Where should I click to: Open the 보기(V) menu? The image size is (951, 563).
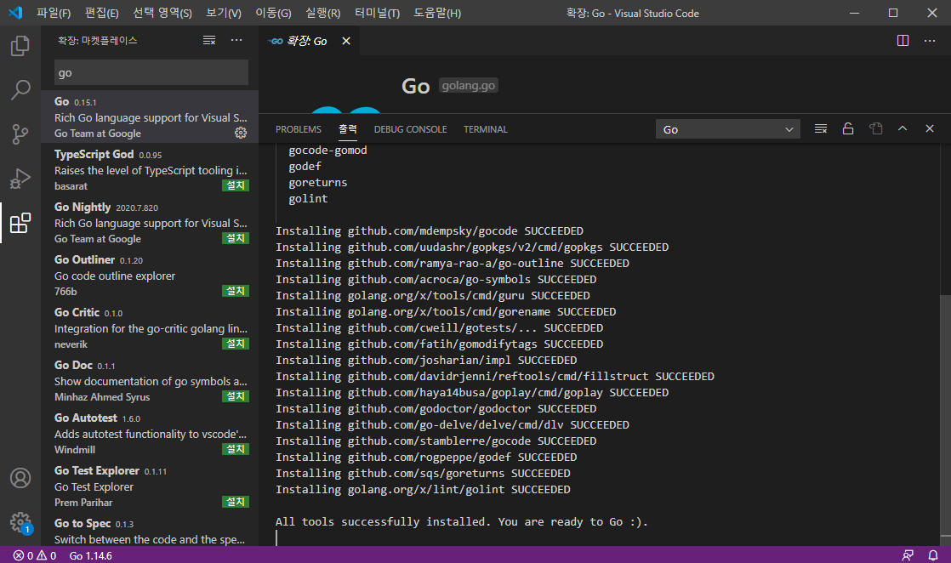(223, 13)
